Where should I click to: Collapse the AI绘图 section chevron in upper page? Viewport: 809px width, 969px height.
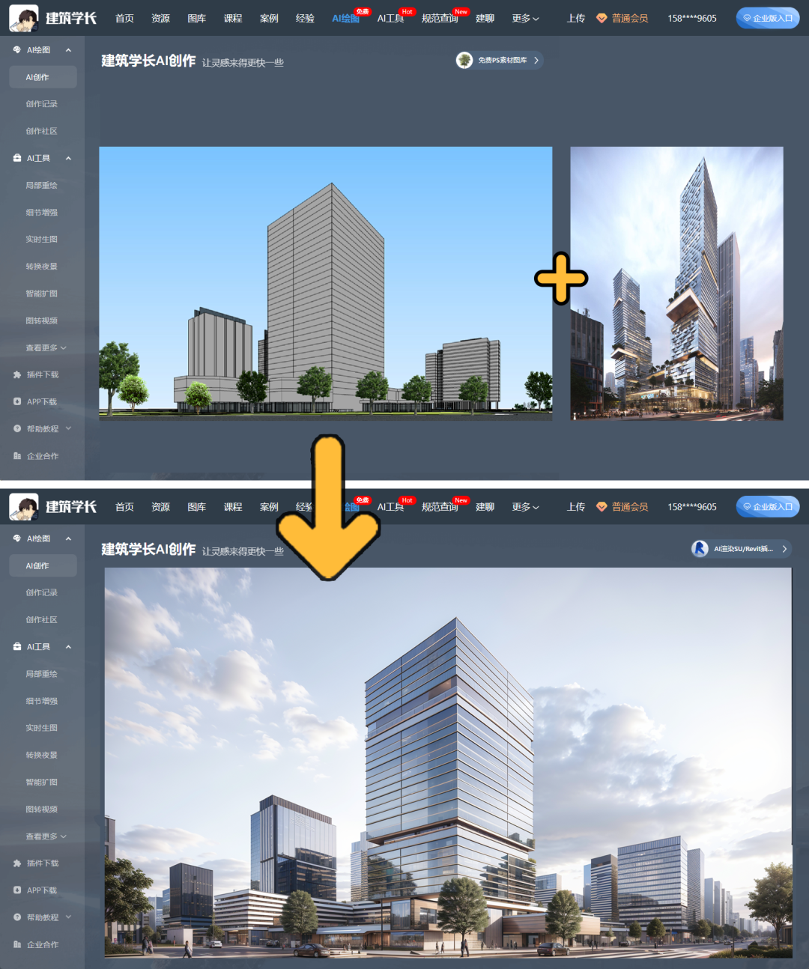point(68,50)
